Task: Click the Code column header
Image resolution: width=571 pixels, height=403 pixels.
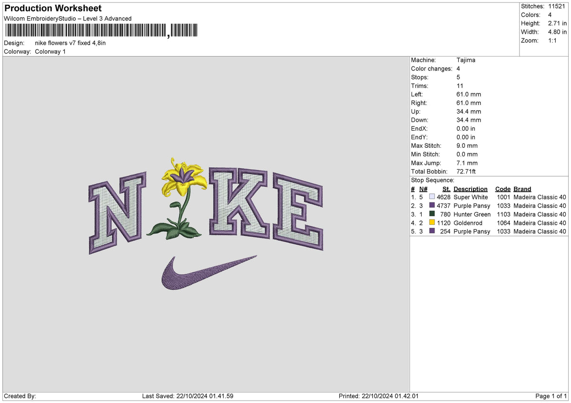Action: tap(502, 189)
